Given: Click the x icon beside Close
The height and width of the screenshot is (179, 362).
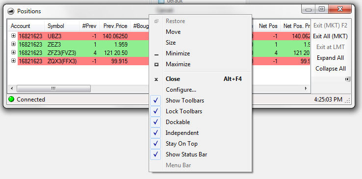Looking at the screenshot, I should point(156,79).
